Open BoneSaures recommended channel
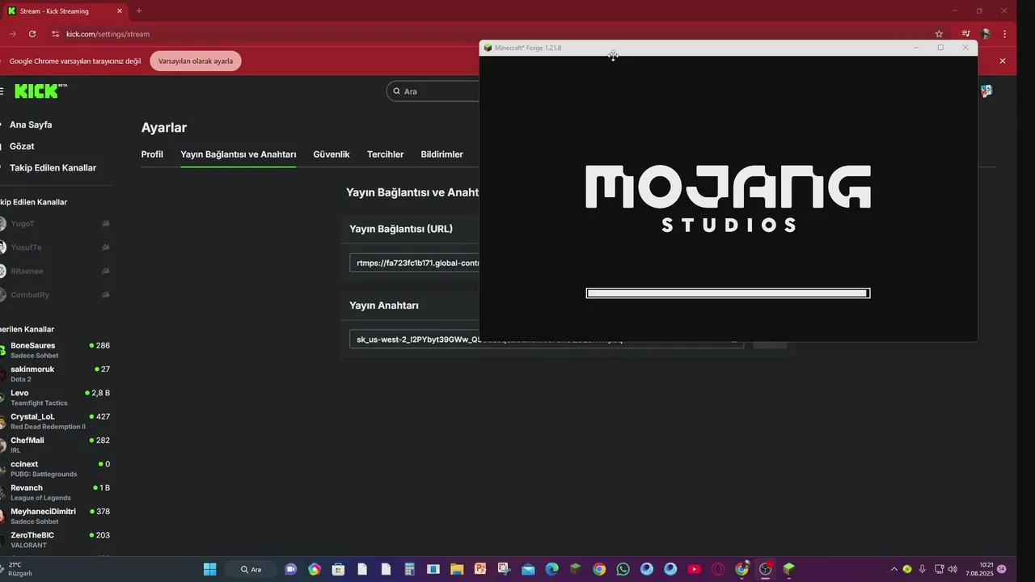Image resolution: width=1035 pixels, height=582 pixels. click(x=55, y=350)
